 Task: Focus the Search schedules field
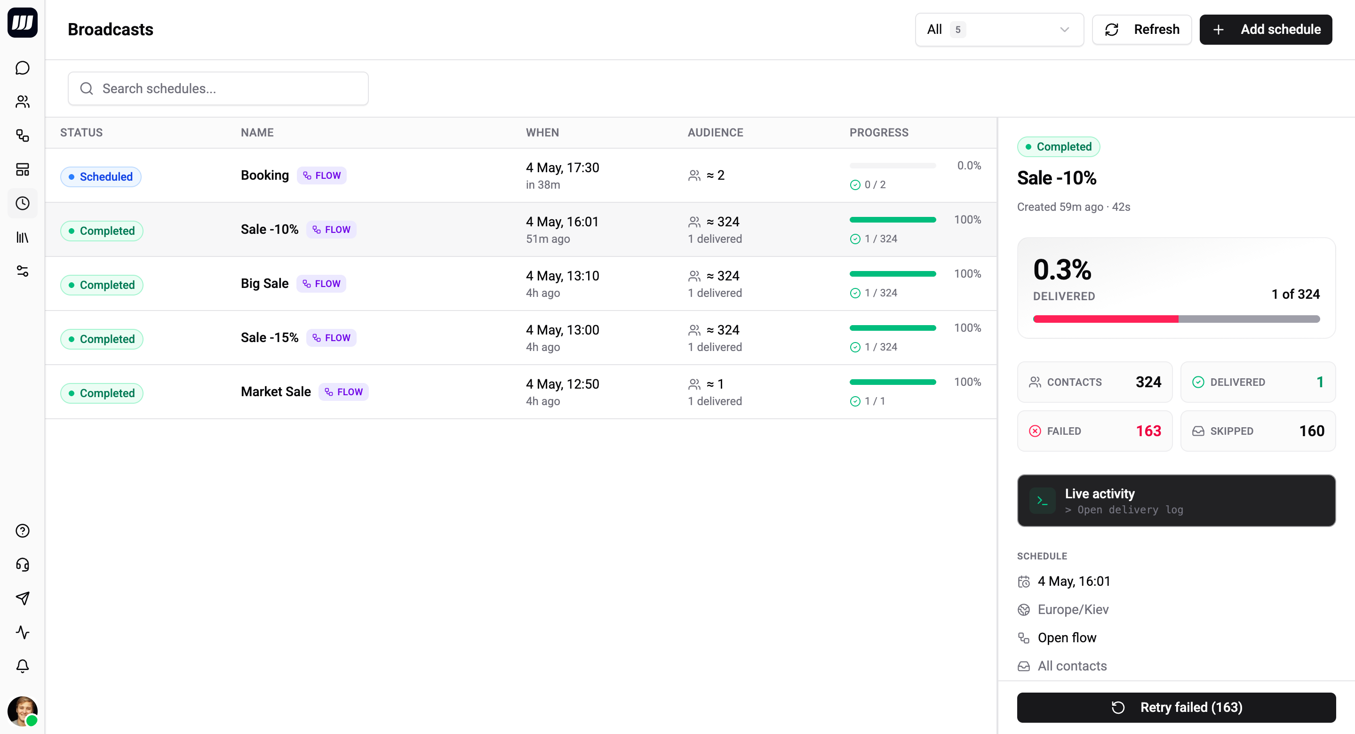click(x=218, y=88)
